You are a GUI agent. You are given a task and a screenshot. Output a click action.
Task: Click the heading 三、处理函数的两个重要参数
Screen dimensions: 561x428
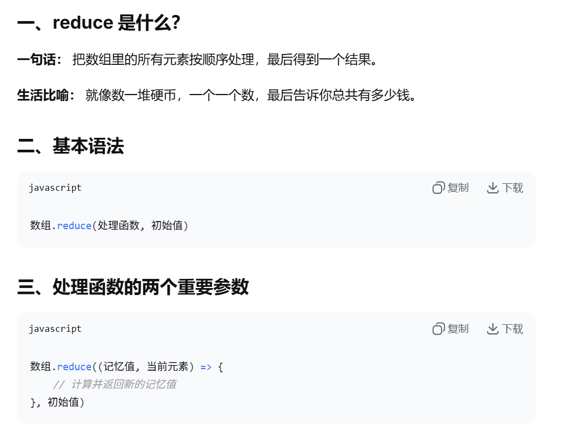(x=133, y=287)
